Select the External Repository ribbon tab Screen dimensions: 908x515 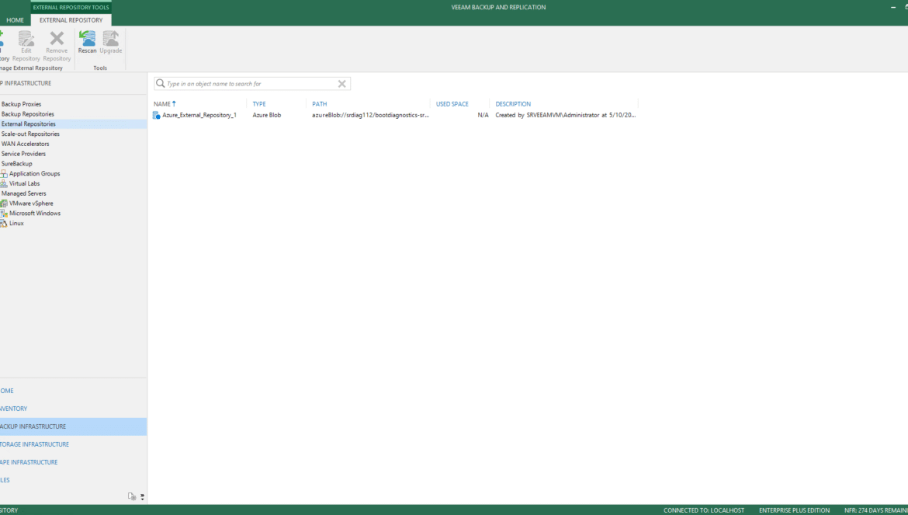(x=71, y=19)
